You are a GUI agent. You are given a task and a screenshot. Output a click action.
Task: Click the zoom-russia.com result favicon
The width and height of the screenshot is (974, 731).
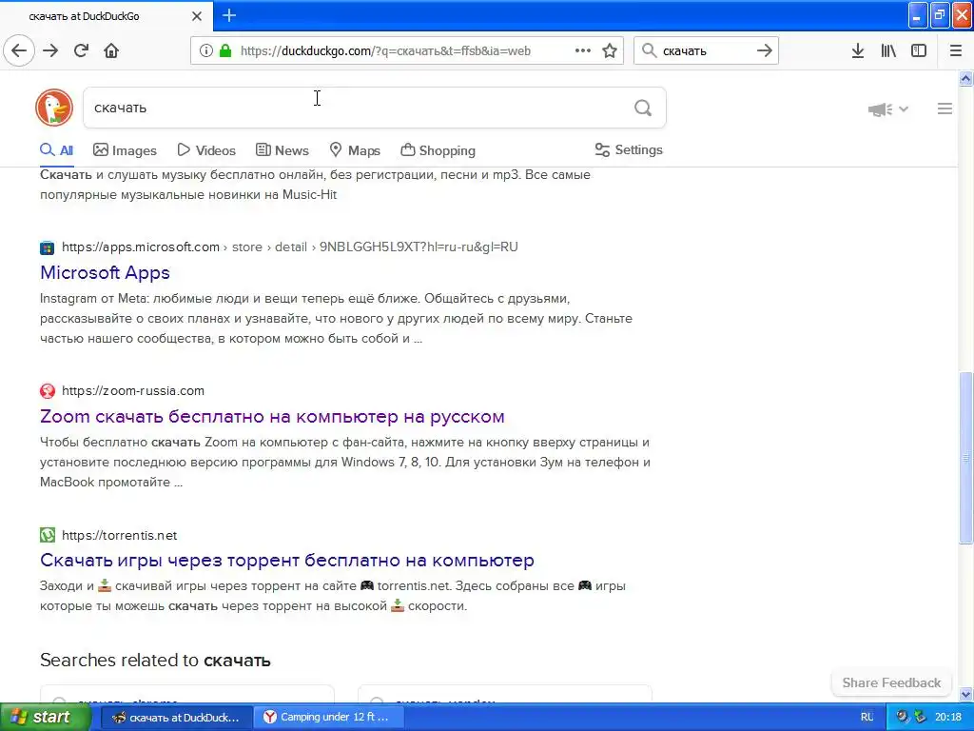(48, 391)
